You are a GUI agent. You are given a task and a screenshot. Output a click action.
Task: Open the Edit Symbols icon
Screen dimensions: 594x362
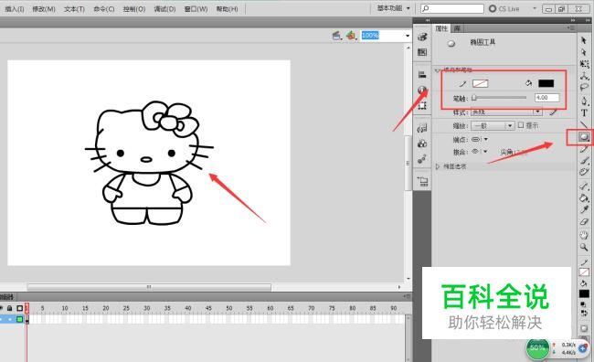[351, 36]
